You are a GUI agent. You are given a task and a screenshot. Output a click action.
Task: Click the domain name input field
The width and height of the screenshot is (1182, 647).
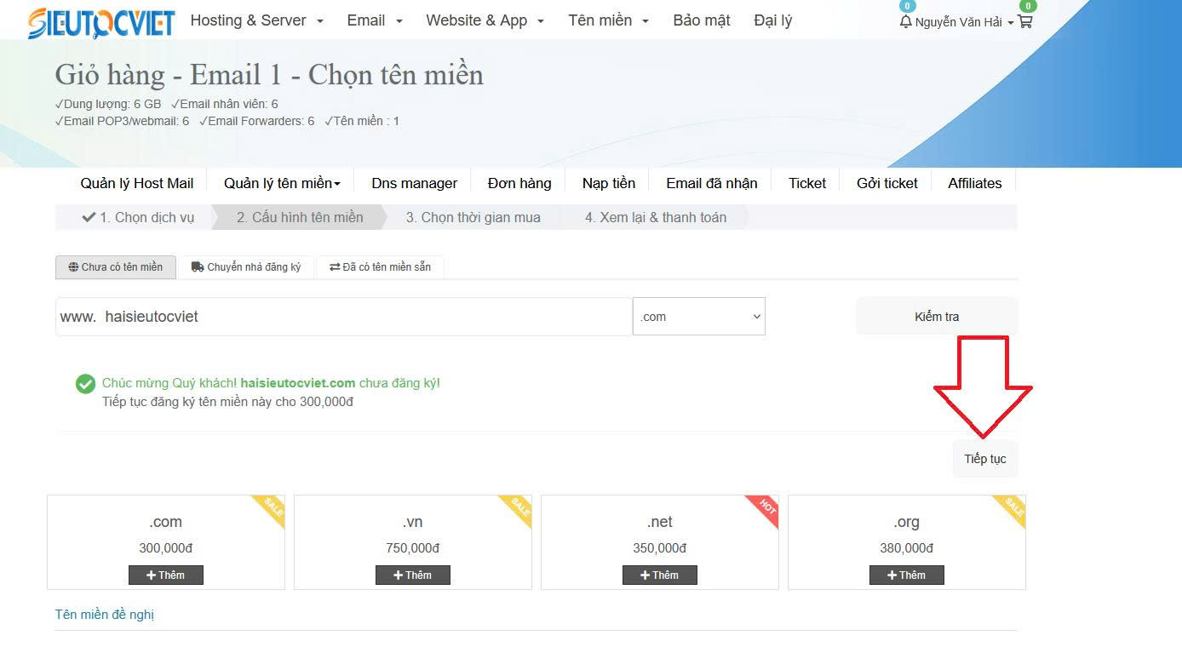343,317
